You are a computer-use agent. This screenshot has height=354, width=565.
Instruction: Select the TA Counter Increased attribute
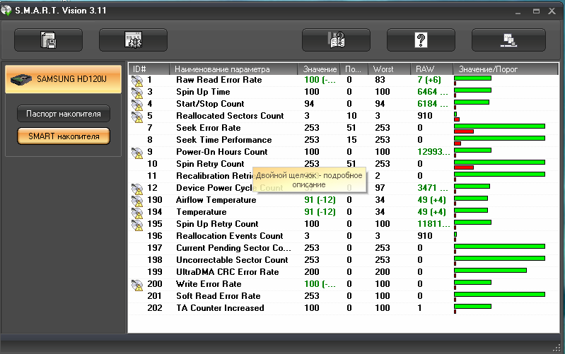tap(220, 308)
